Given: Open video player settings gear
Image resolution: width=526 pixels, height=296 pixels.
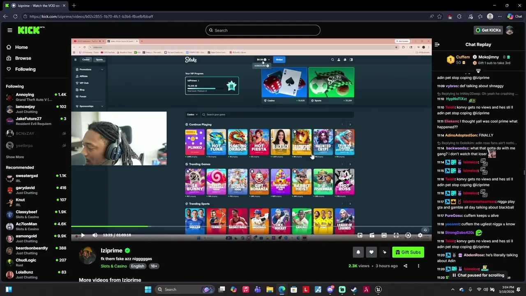Looking at the screenshot, I should [420, 235].
